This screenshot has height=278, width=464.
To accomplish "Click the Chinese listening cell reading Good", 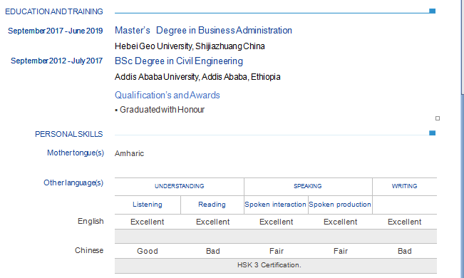I will 148,251.
